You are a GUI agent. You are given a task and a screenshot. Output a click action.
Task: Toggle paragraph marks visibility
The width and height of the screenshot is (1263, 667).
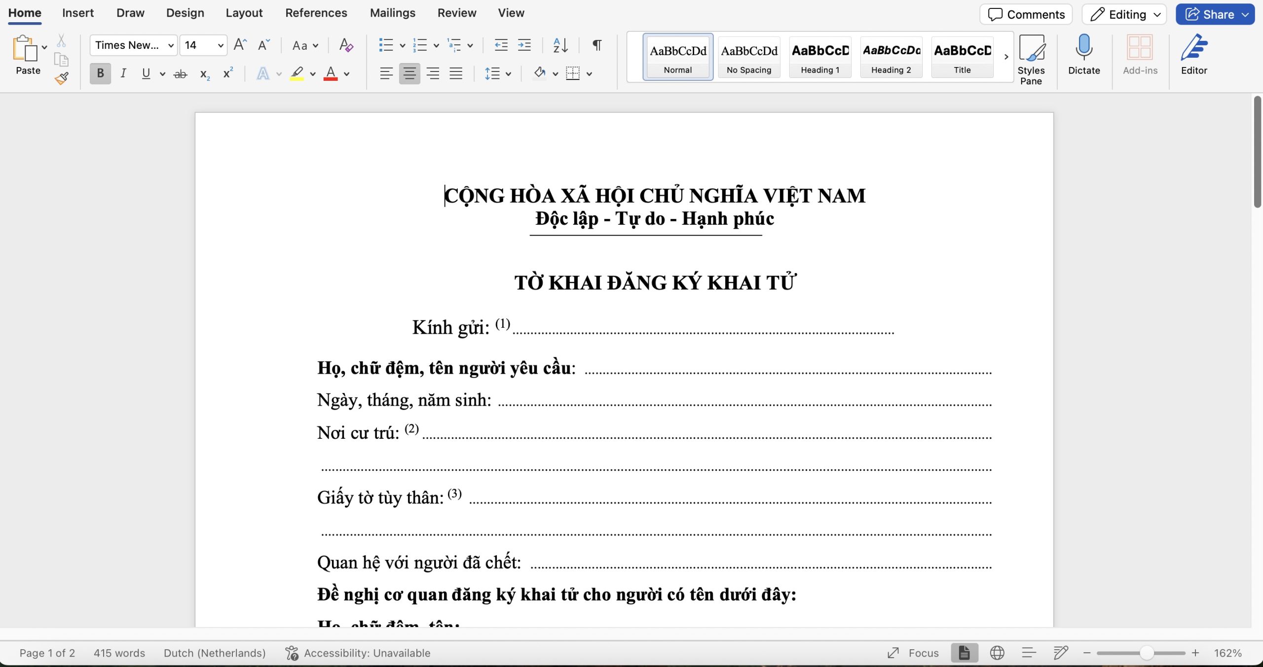pos(595,45)
